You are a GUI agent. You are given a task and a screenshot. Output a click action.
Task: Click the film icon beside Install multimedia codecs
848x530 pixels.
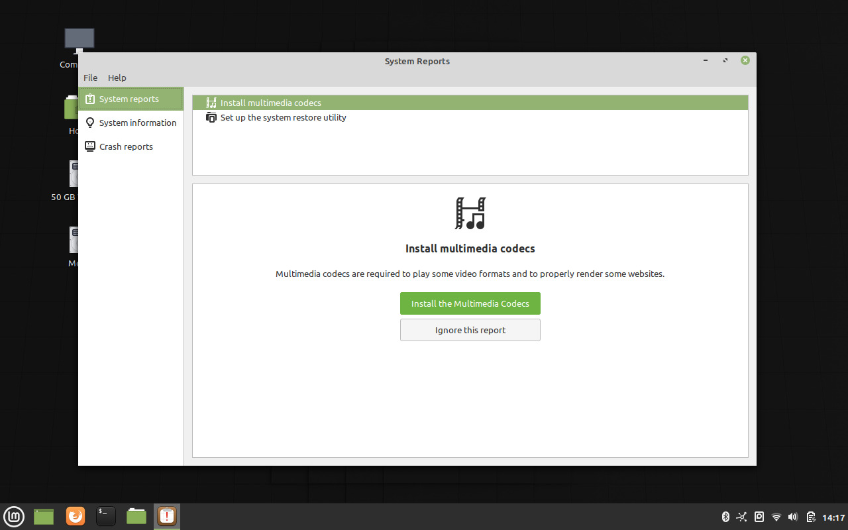(211, 103)
